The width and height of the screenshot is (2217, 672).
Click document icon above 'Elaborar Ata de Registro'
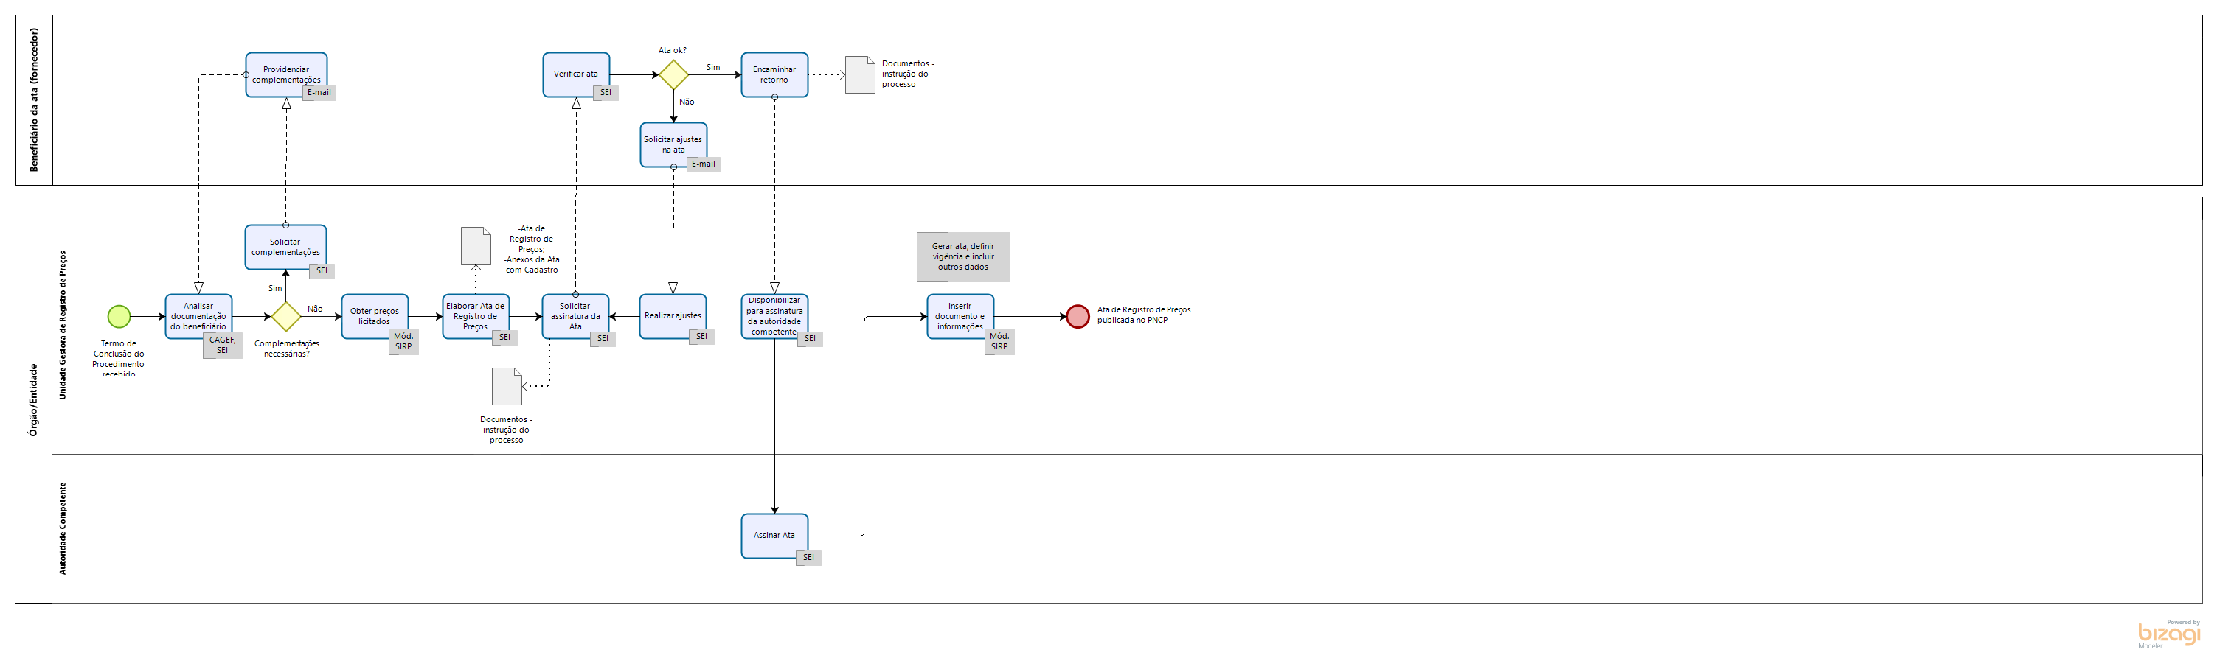[x=475, y=246]
